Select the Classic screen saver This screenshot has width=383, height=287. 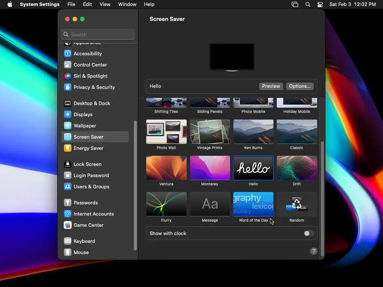[297, 132]
